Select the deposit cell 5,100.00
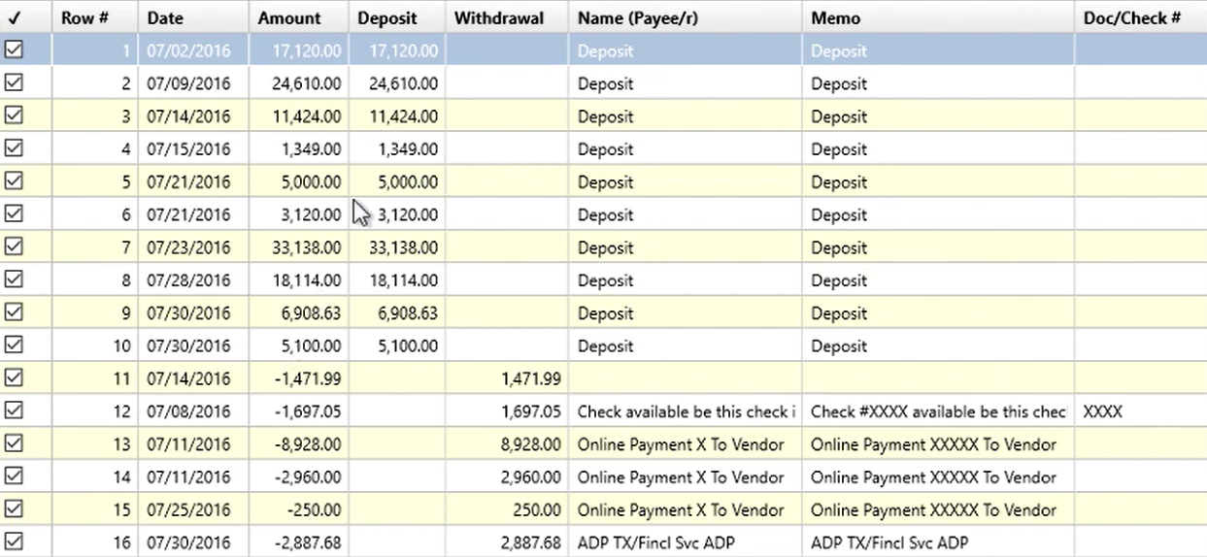The height and width of the screenshot is (557, 1207). tap(396, 345)
